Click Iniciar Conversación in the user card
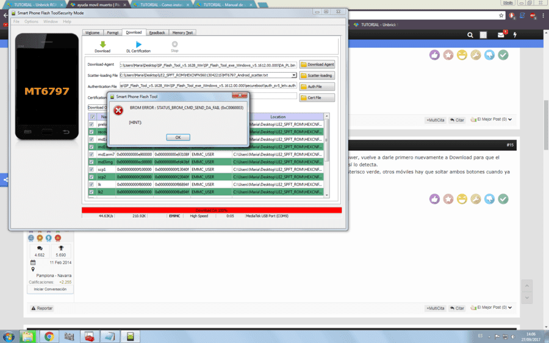The height and width of the screenshot is (343, 549). click(x=50, y=289)
